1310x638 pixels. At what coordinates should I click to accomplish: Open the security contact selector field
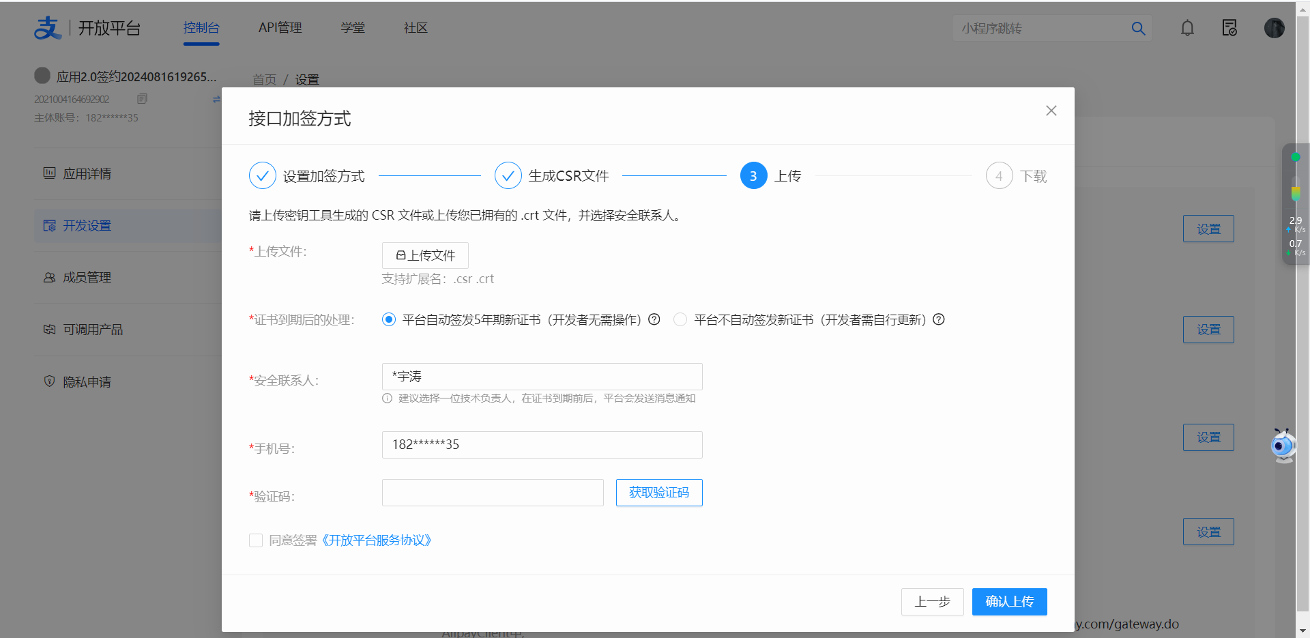[x=542, y=377]
